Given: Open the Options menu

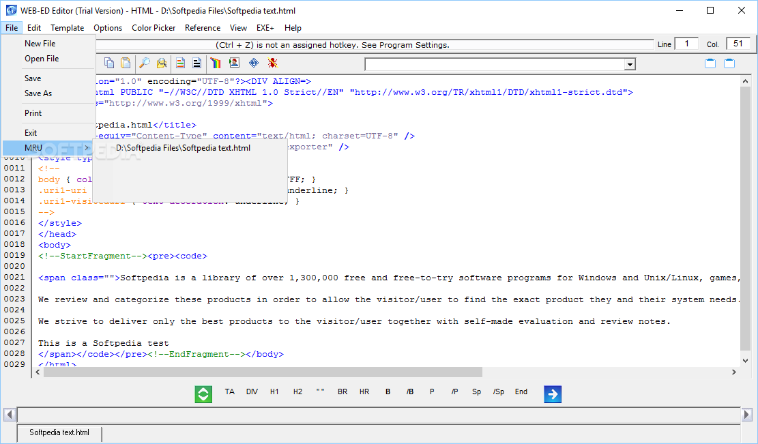Looking at the screenshot, I should tap(108, 27).
